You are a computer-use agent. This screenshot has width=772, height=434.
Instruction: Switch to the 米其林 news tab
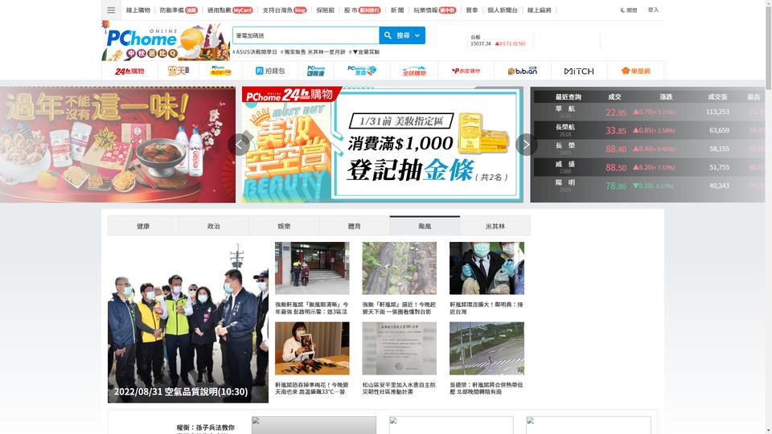click(495, 226)
